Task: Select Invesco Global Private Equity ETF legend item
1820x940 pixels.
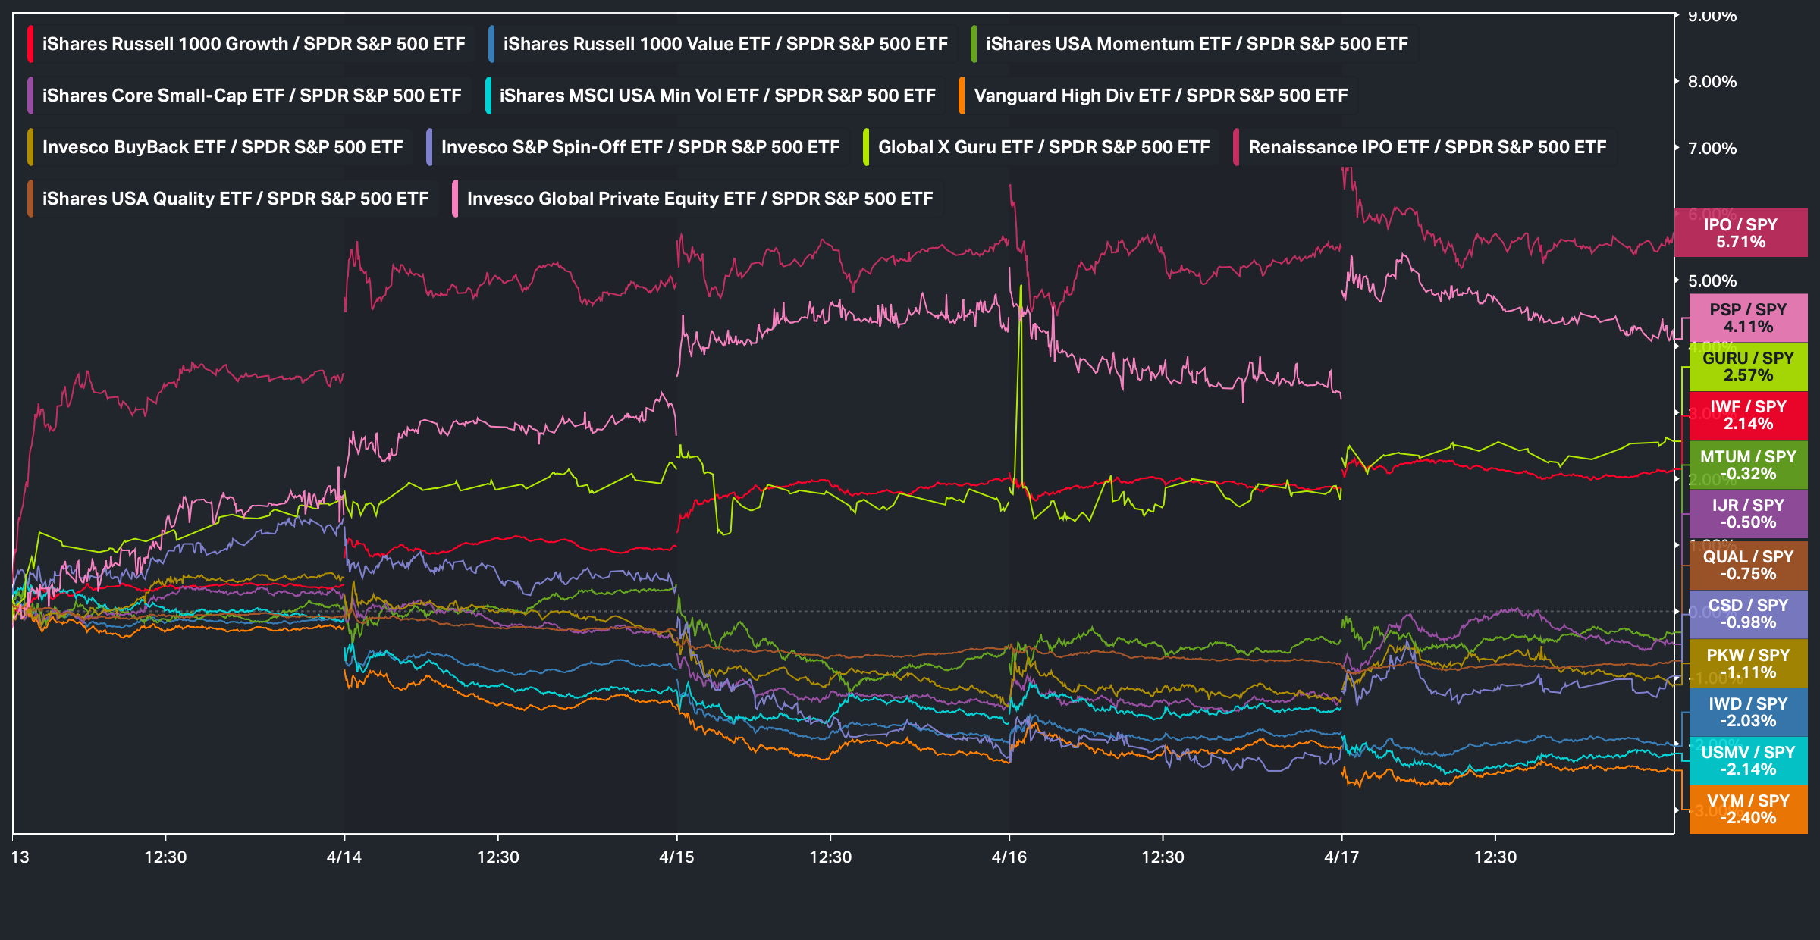Action: coord(699,199)
